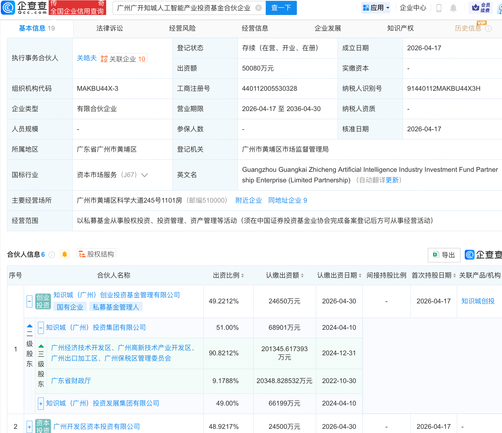Click the Qichacha logo icon
This screenshot has height=433, width=502.
pyautogui.click(x=8, y=7)
